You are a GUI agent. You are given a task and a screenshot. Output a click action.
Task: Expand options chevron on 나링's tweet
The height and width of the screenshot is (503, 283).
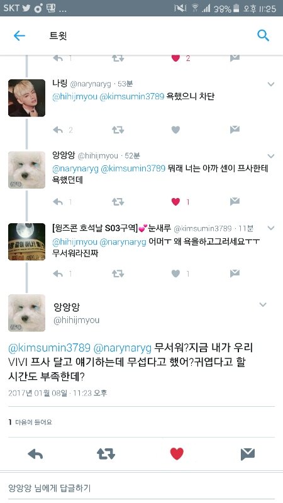pos(271,84)
